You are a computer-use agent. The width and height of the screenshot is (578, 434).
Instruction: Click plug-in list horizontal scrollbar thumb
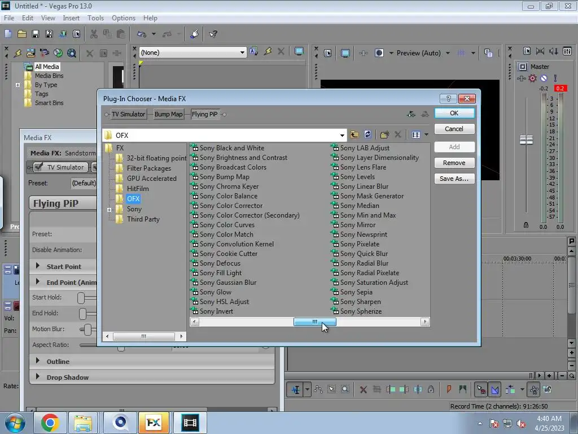315,322
